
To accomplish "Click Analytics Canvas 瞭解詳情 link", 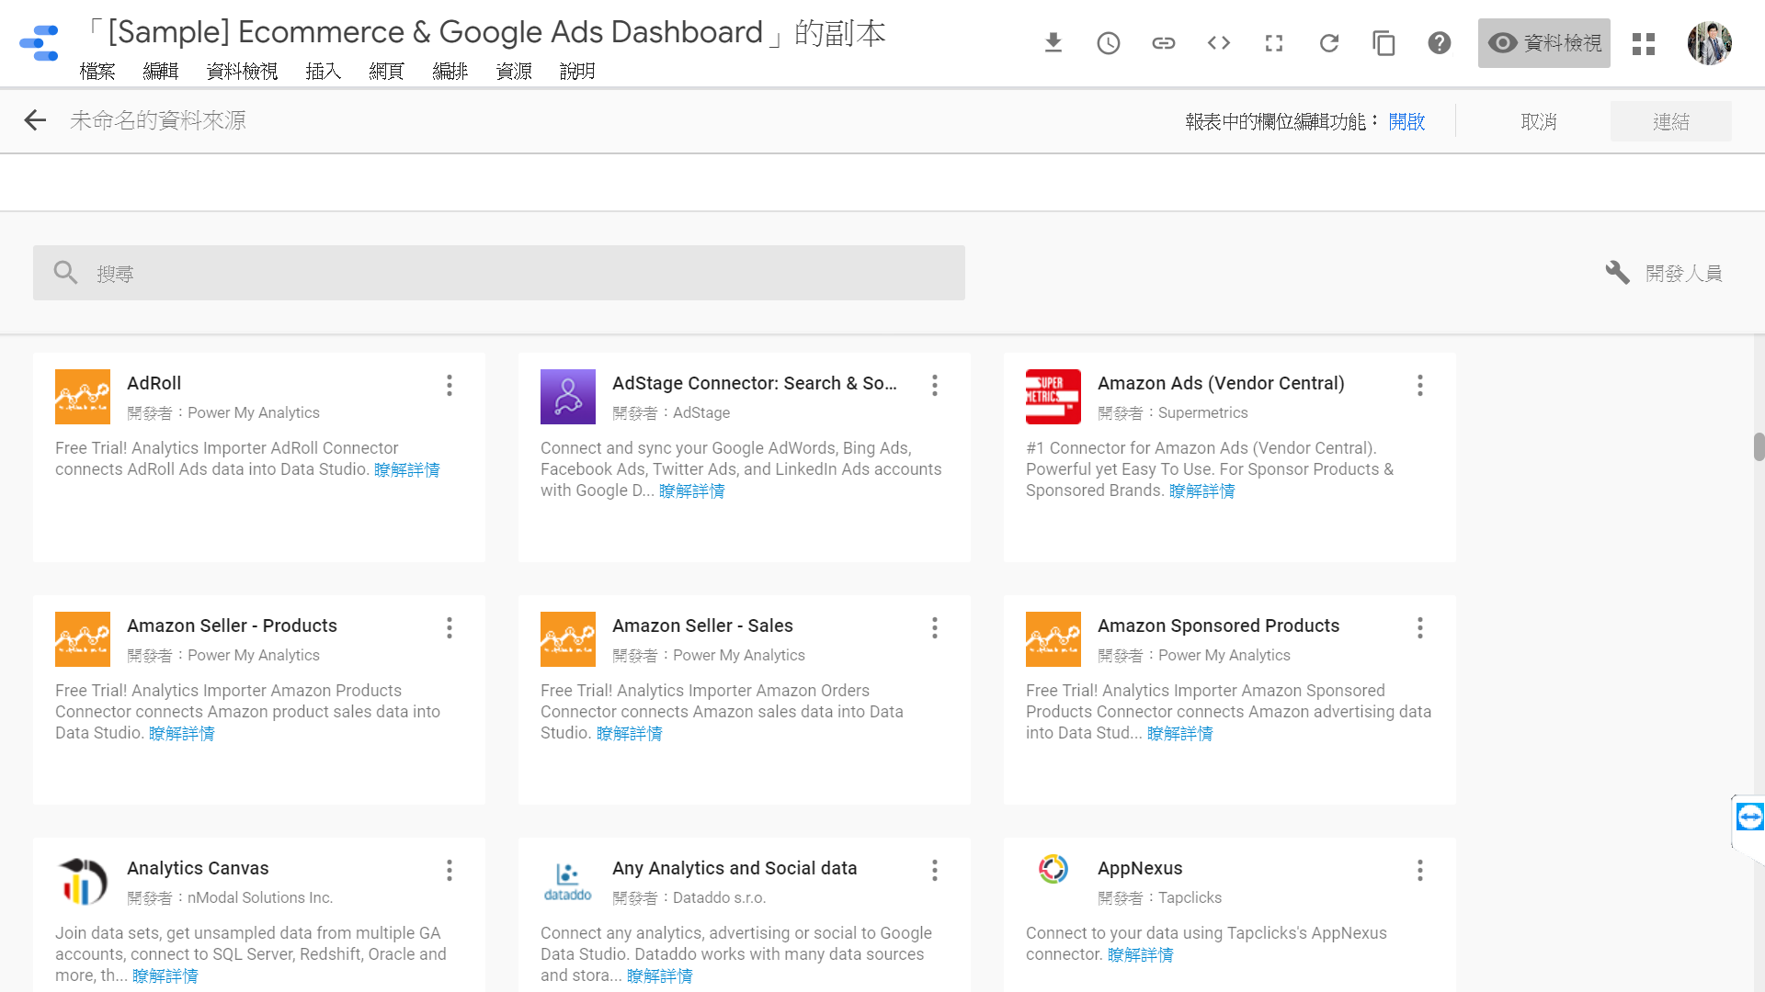I will click(165, 975).
